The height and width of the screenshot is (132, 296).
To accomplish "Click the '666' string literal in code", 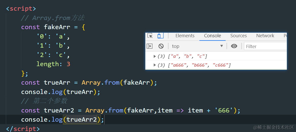I will click(224, 110).
